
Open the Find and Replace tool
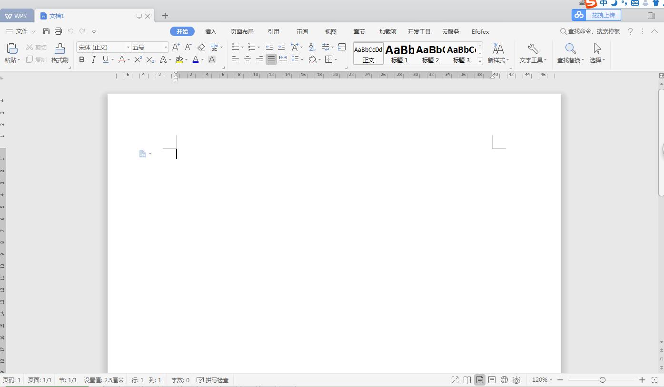570,52
